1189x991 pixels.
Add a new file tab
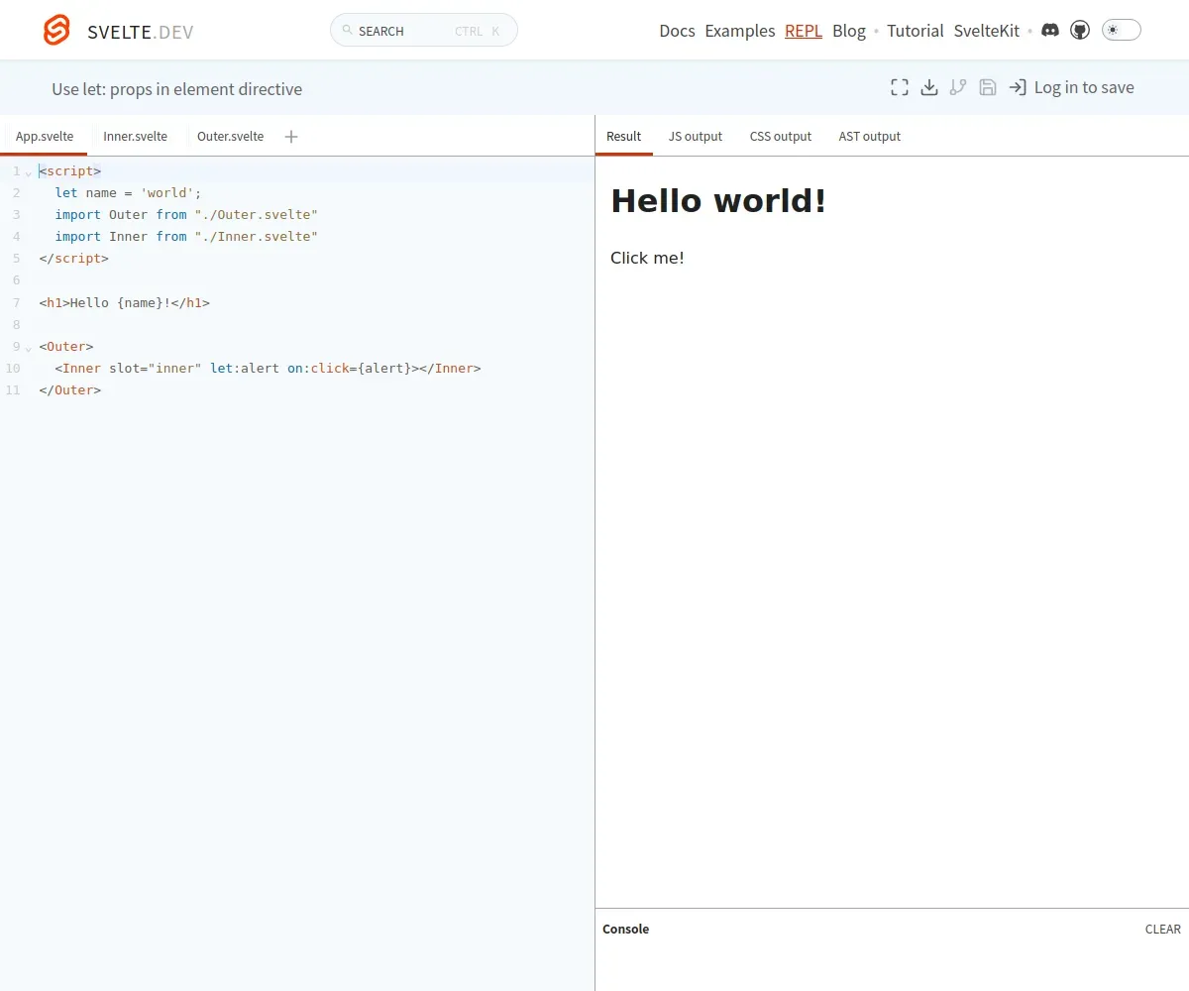coord(291,137)
